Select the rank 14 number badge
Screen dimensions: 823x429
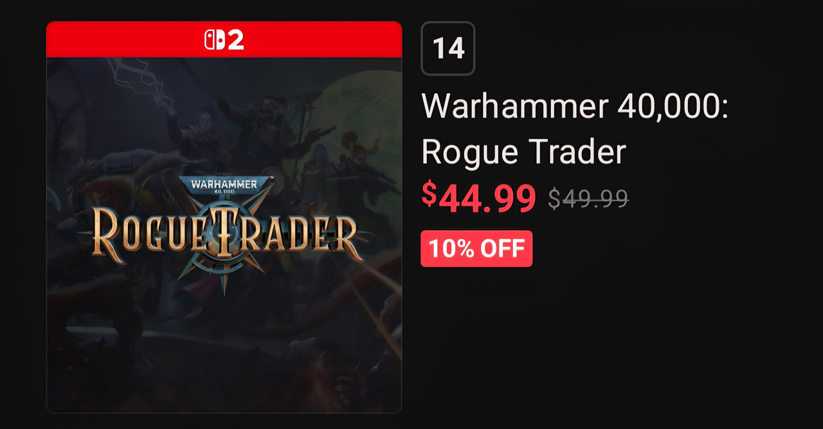click(x=448, y=48)
